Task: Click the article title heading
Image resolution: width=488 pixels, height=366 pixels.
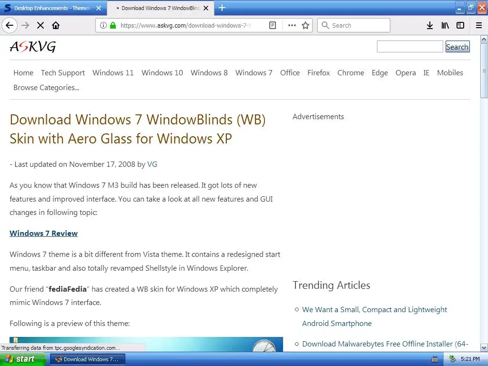Action: (x=138, y=129)
